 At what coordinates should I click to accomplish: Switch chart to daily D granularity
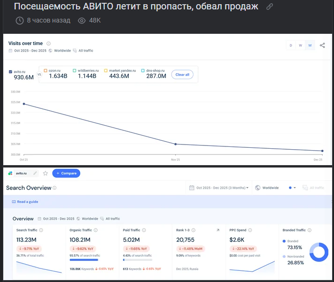point(291,46)
